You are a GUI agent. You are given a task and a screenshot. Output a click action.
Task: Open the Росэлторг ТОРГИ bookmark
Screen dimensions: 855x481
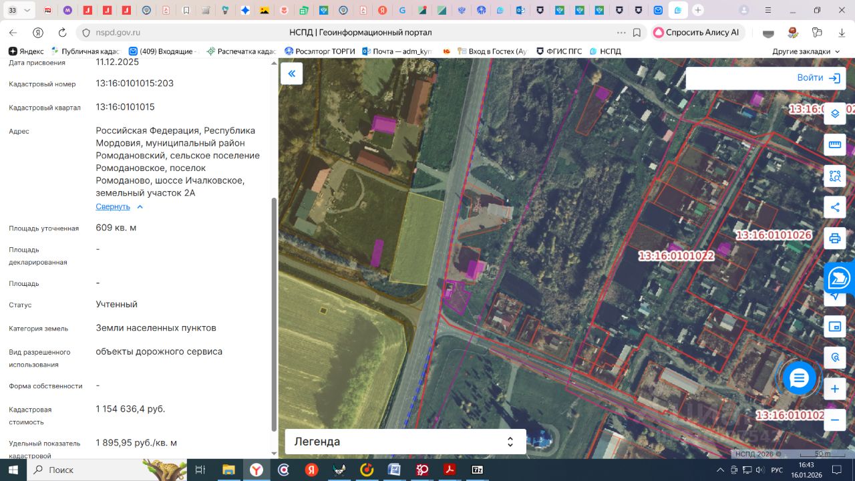tap(320, 51)
